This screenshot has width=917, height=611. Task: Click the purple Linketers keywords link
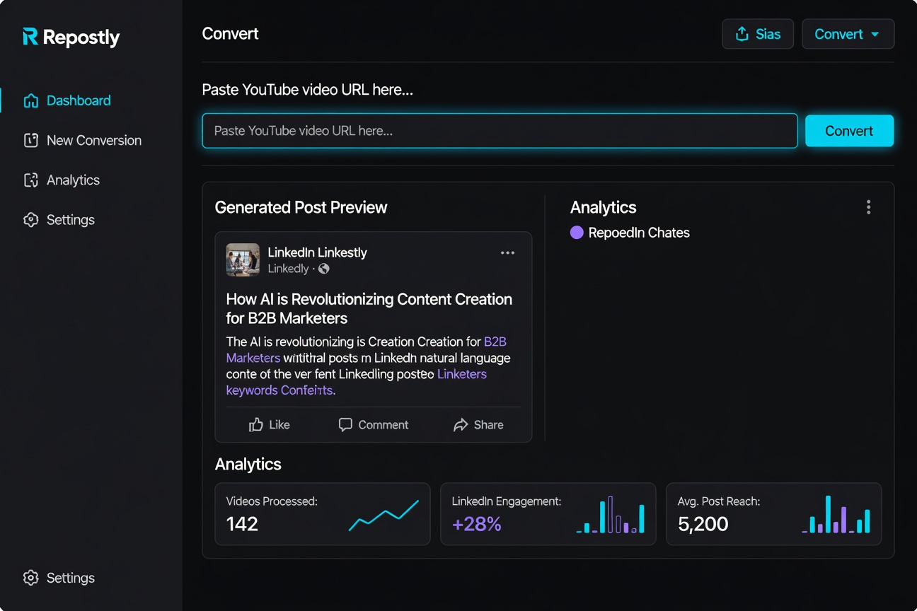(357, 382)
